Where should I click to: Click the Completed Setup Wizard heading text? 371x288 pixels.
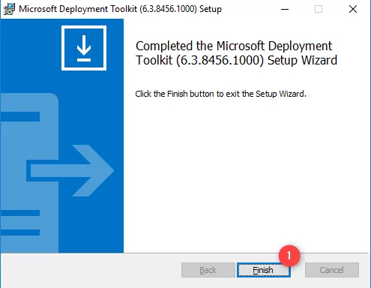[x=236, y=53]
